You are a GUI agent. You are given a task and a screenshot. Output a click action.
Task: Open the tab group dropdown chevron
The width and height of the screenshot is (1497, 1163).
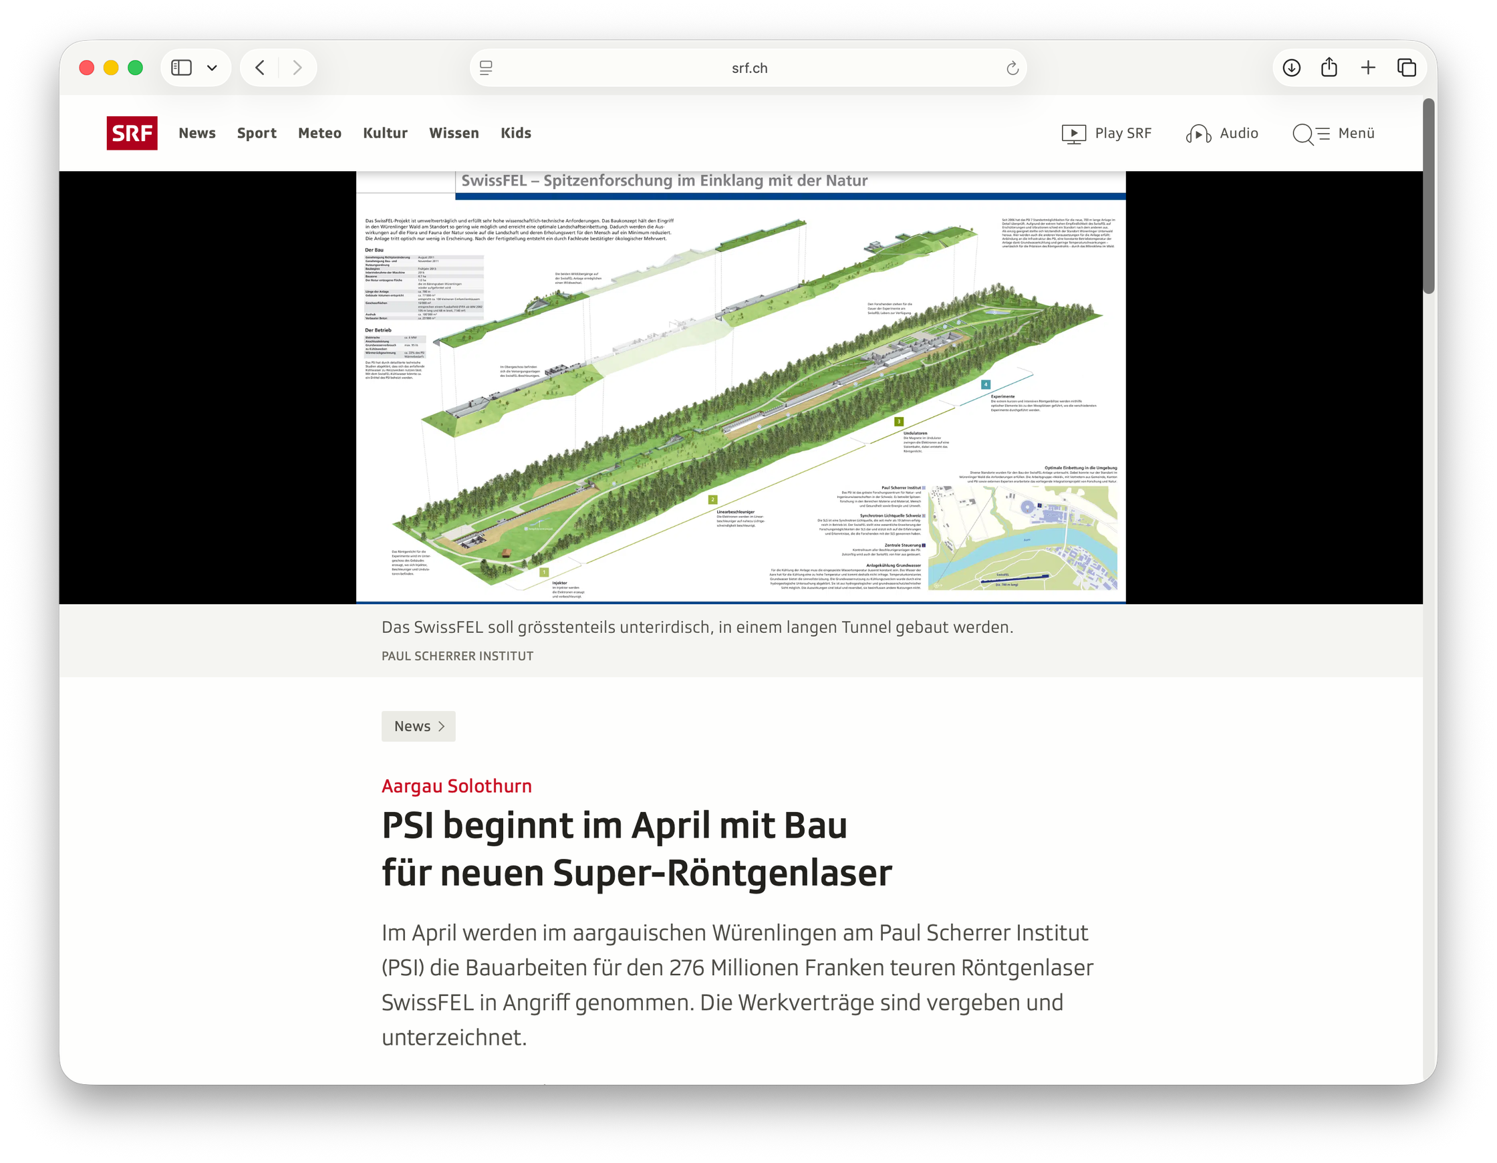212,68
